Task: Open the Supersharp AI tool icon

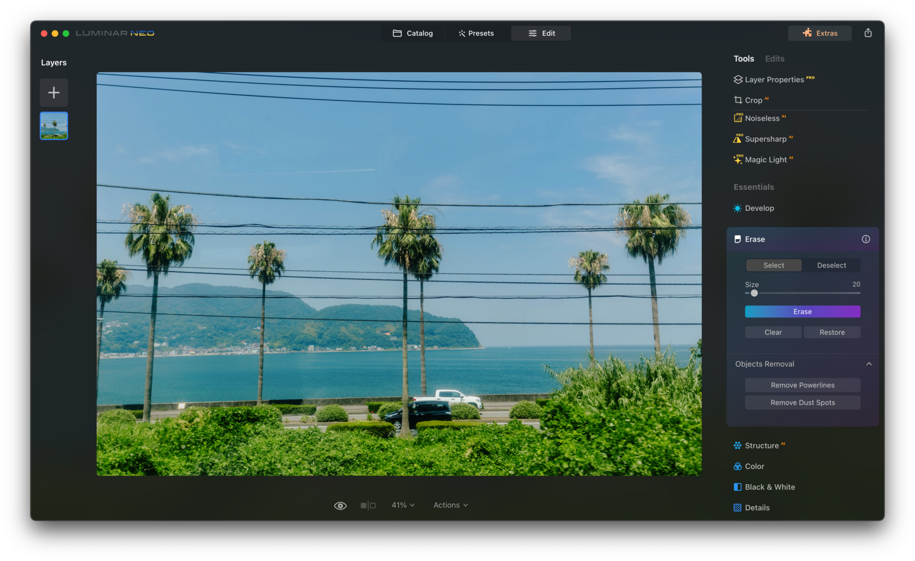Action: click(x=738, y=139)
